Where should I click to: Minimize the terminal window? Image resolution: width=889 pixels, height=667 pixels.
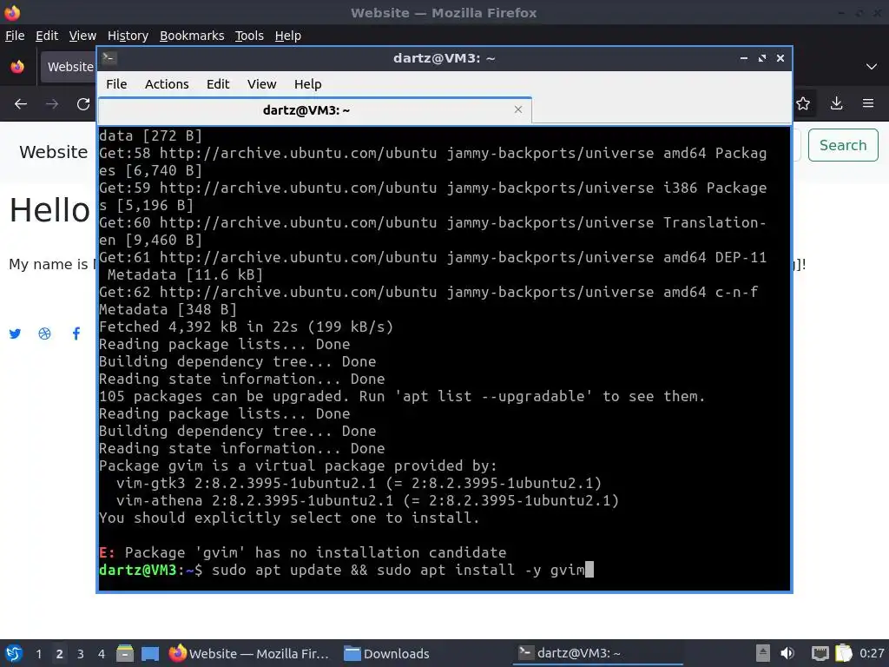tap(744, 58)
